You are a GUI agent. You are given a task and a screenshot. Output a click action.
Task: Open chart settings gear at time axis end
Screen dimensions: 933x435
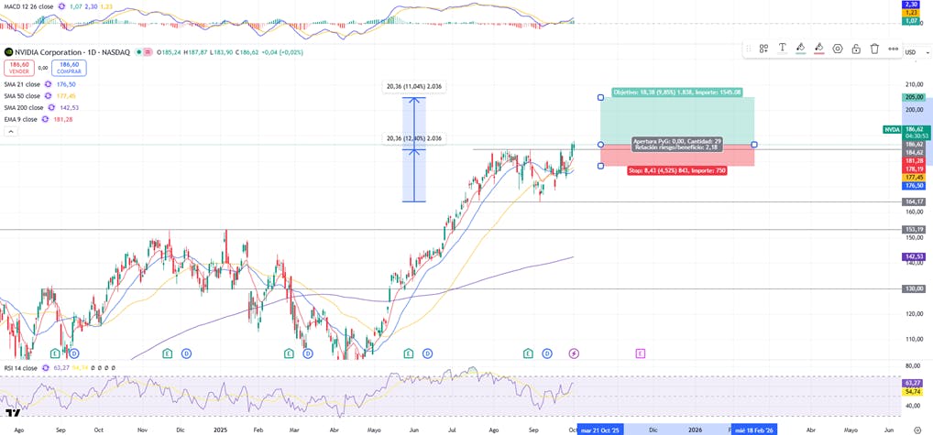917,430
